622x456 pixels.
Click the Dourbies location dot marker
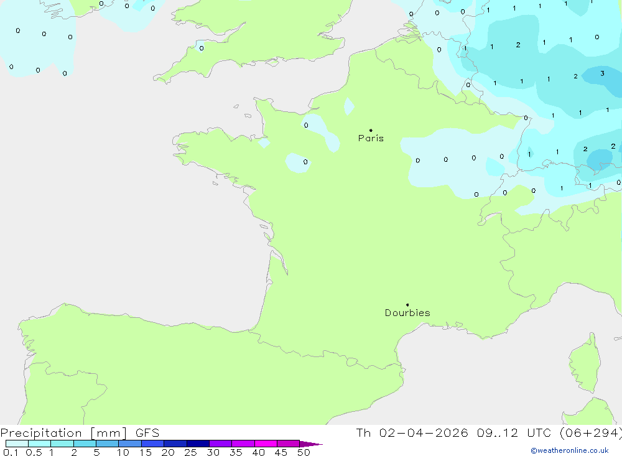click(407, 305)
